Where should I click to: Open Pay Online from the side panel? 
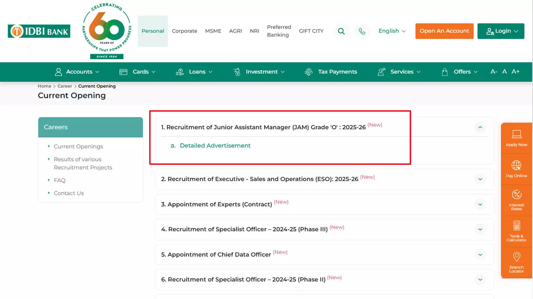[x=516, y=169]
